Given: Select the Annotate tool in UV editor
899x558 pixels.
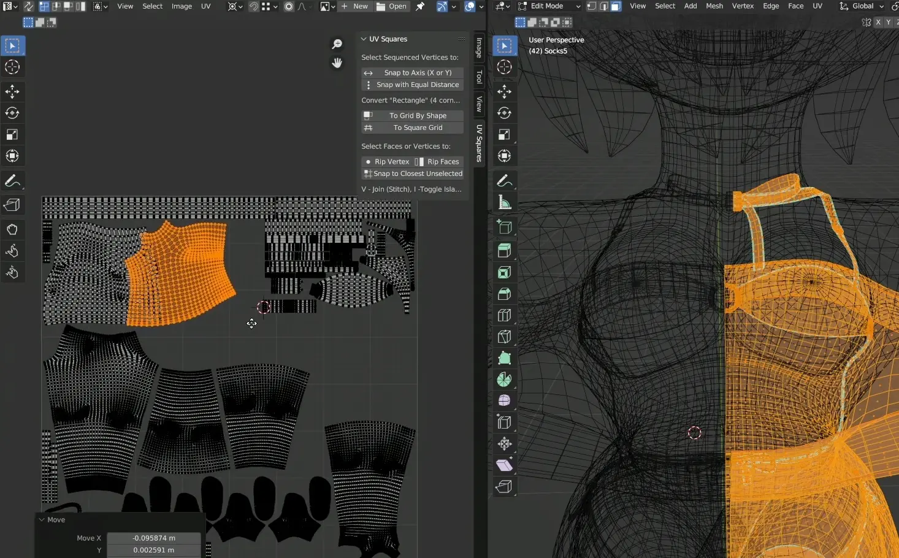Looking at the screenshot, I should click(x=12, y=181).
